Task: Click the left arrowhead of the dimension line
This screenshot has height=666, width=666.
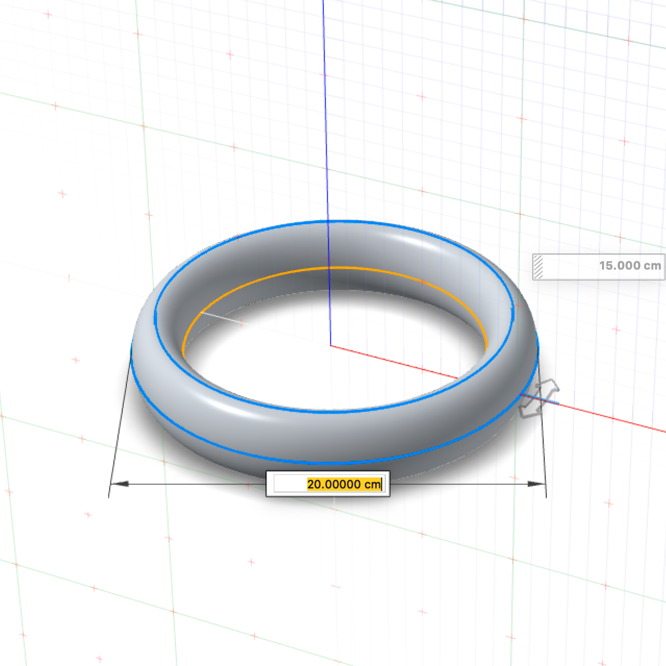Action: point(120,484)
